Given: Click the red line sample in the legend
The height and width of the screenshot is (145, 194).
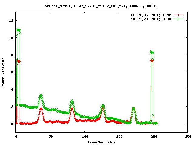Looking at the screenshot, I should pos(179,15).
